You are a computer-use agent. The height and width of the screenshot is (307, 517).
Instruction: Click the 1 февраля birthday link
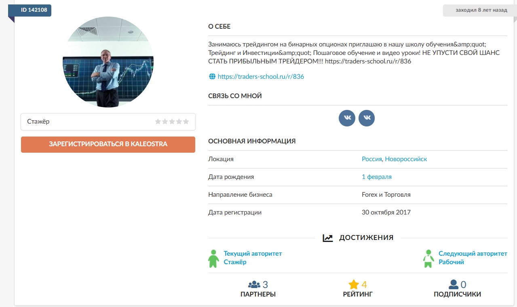pyautogui.click(x=376, y=177)
